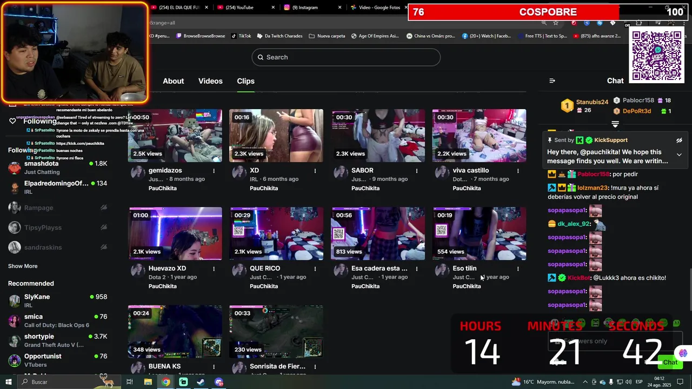
Task: Open the Kick app icon on taskbar
Action: tap(183, 382)
